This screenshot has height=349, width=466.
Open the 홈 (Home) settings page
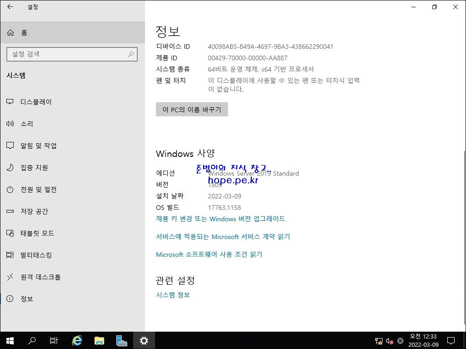pyautogui.click(x=72, y=32)
